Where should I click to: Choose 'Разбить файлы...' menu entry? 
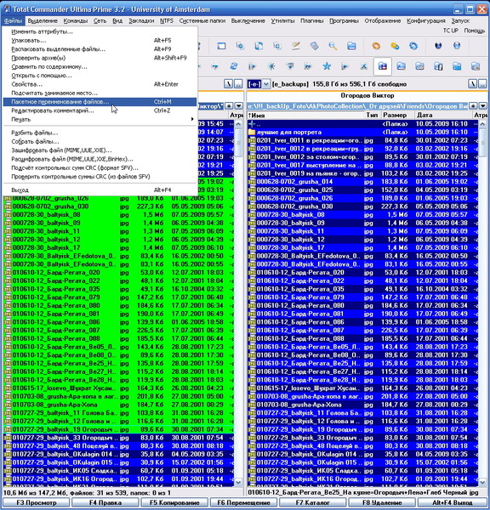click(x=100, y=133)
